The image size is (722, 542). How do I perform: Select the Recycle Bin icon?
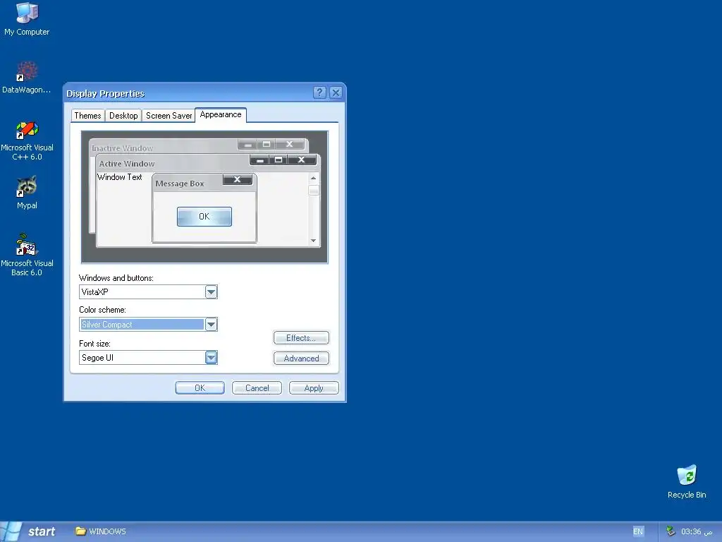coord(687,481)
